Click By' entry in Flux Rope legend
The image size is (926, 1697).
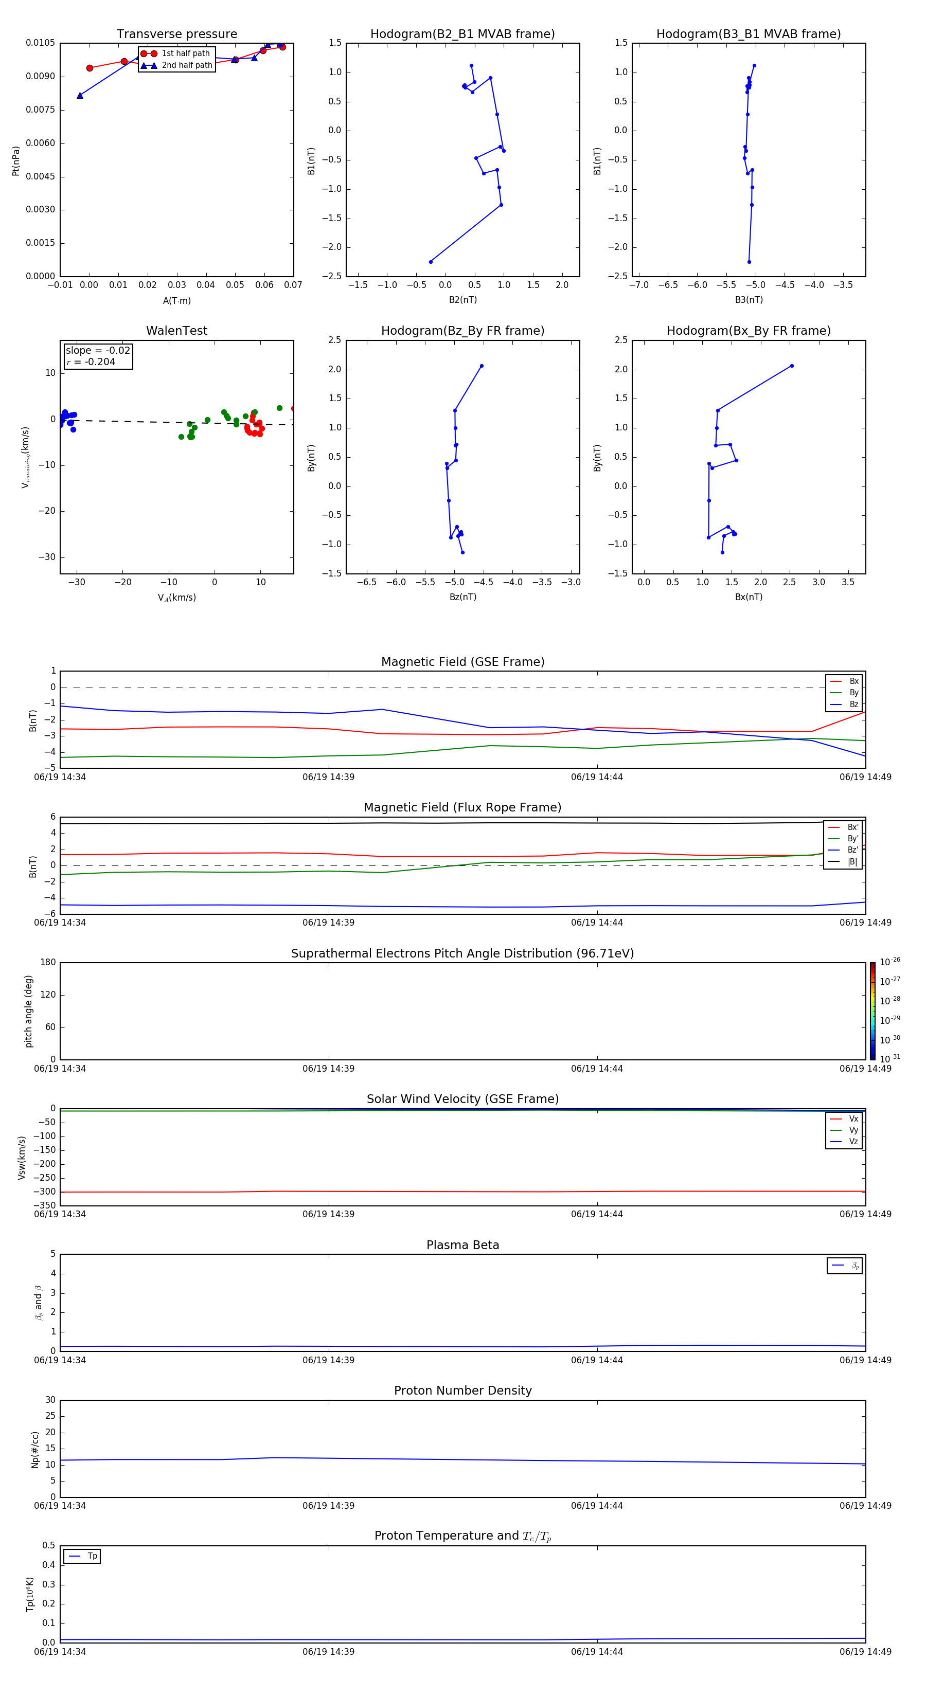tap(843, 839)
